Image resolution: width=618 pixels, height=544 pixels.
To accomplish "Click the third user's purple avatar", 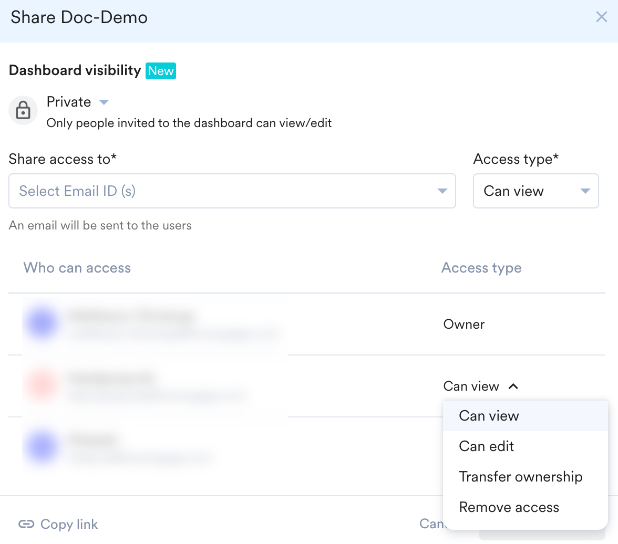I will [42, 448].
